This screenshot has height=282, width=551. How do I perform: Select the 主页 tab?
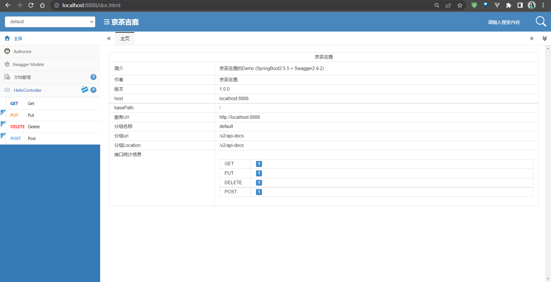[x=125, y=38]
